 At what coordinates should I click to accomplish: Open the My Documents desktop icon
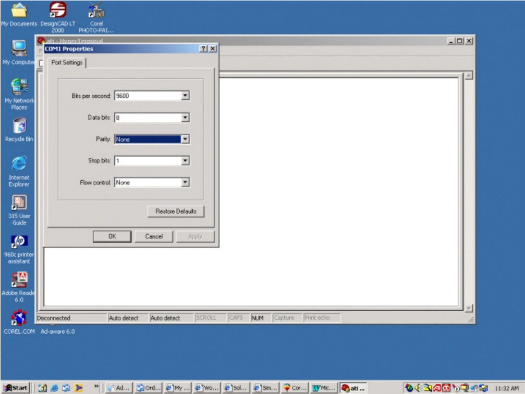point(19,15)
